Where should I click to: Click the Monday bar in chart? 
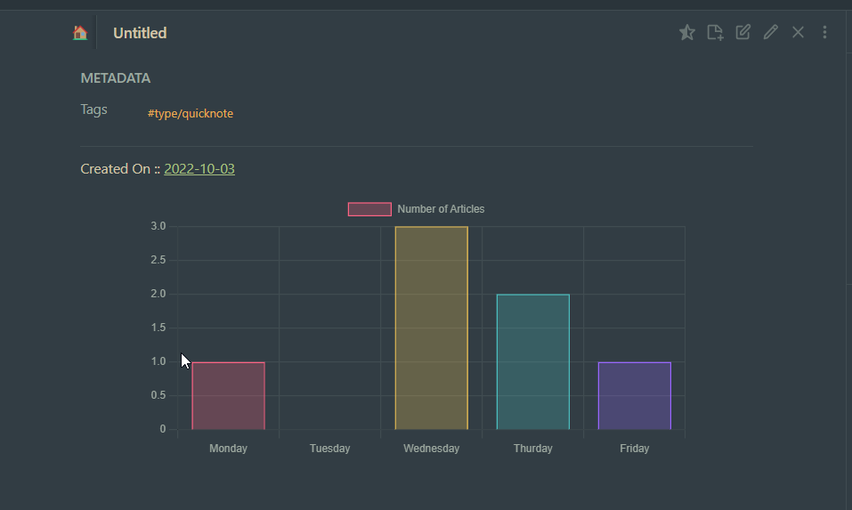click(x=228, y=395)
